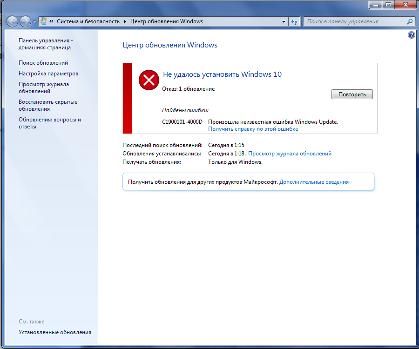Go to 'Панель управления - домашняя страница'
This screenshot has height=349, width=419.
[46, 44]
